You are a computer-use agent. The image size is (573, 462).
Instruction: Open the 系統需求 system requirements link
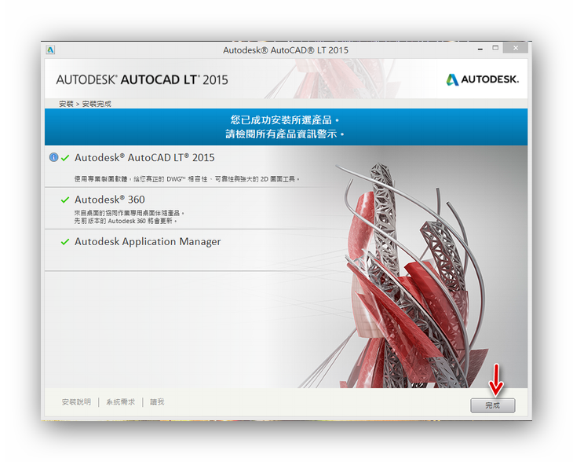(121, 401)
